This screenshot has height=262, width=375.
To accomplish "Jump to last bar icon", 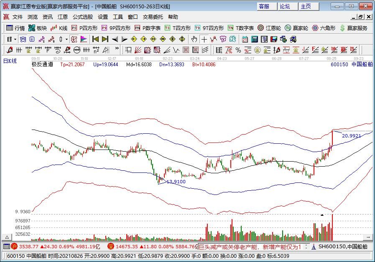I will point(105,39).
